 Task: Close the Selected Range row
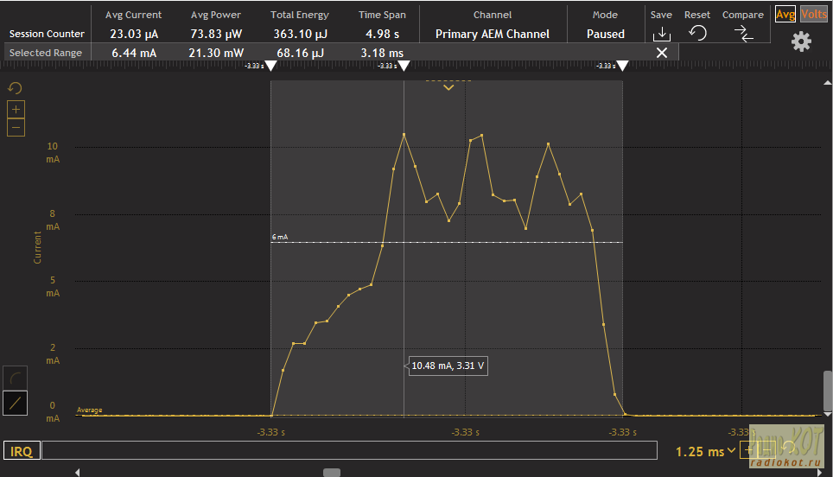point(662,53)
